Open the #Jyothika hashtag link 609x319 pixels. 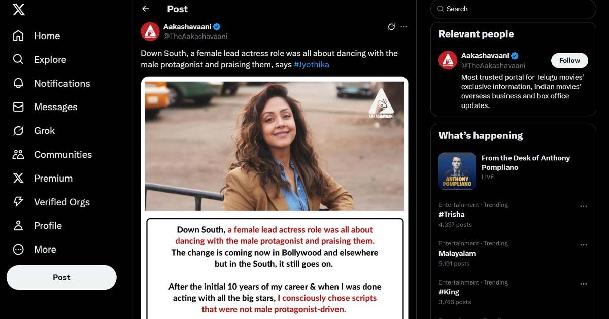point(312,65)
